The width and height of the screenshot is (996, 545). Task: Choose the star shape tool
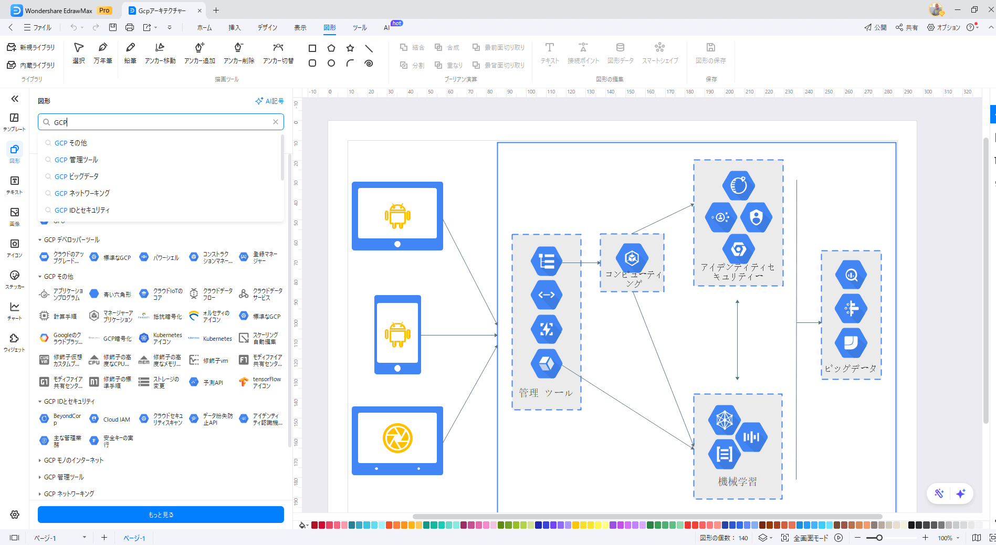(350, 48)
